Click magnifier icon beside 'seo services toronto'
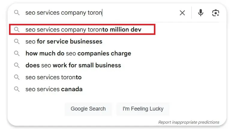 tap(17, 77)
